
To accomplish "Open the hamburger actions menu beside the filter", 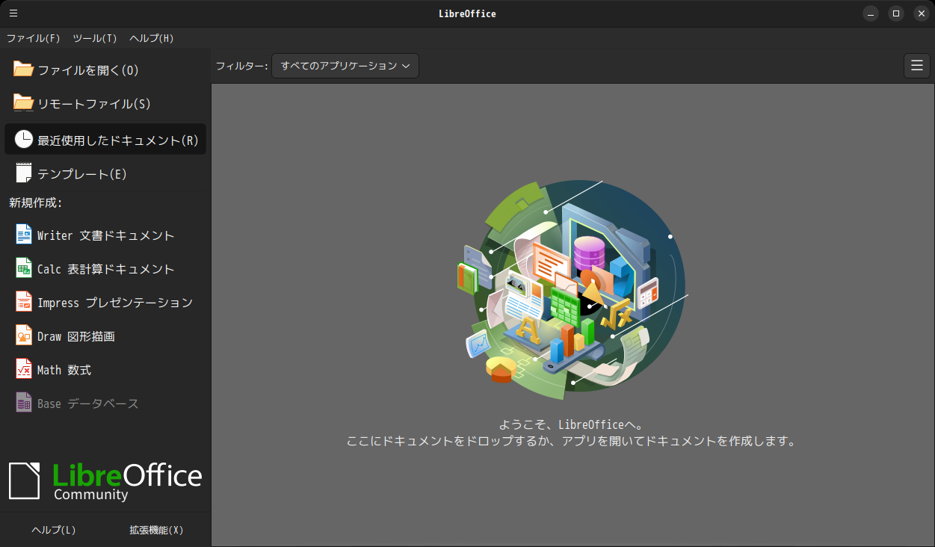I will [917, 66].
